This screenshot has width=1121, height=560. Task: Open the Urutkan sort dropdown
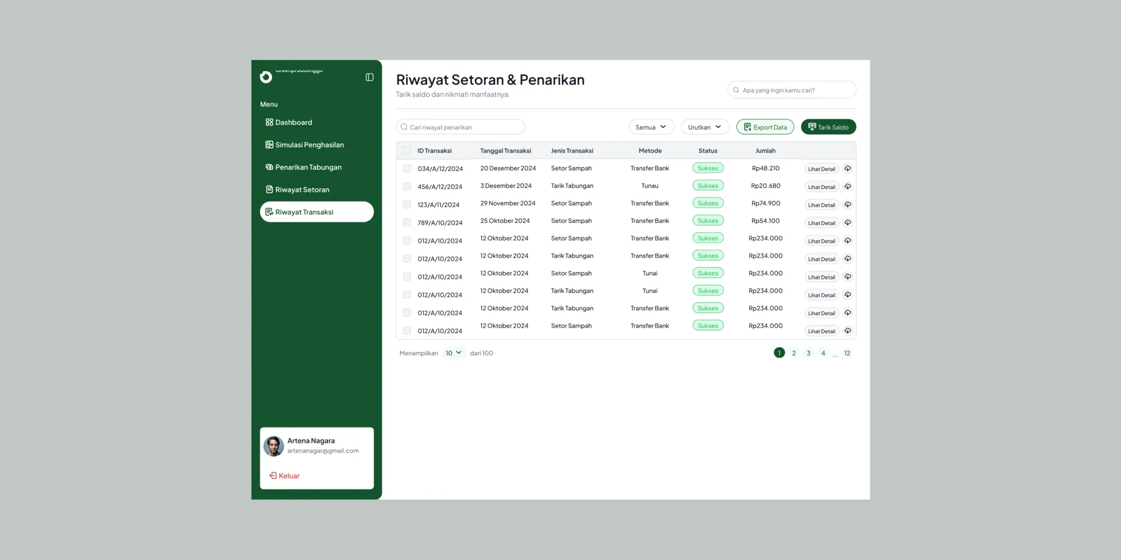pos(705,127)
